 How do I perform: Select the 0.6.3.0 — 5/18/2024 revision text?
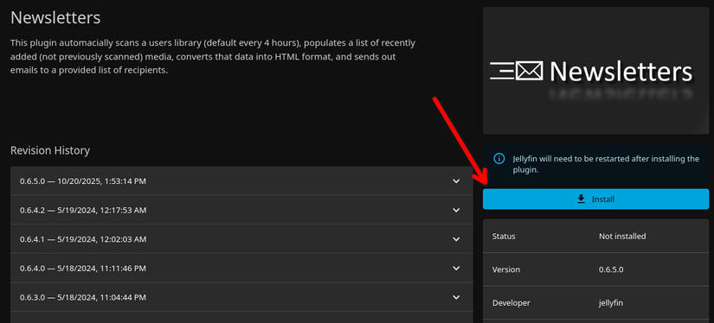point(83,298)
